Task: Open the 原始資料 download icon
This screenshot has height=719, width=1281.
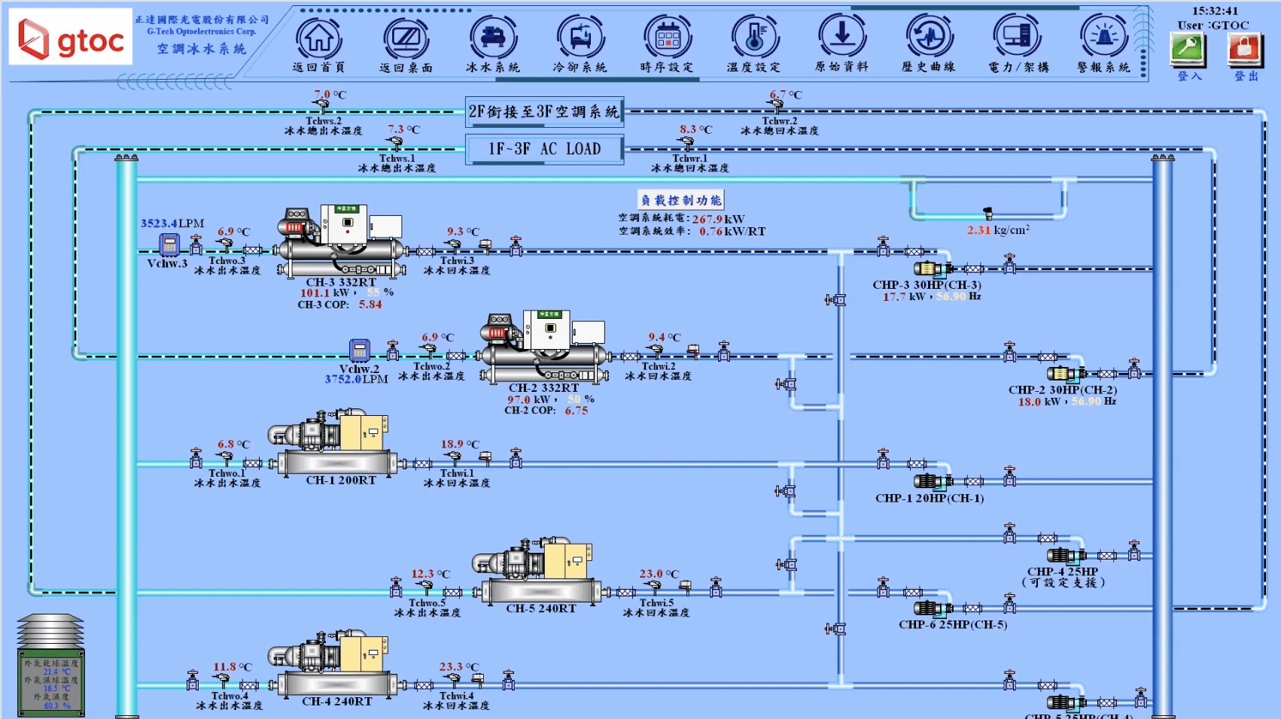Action: click(841, 38)
